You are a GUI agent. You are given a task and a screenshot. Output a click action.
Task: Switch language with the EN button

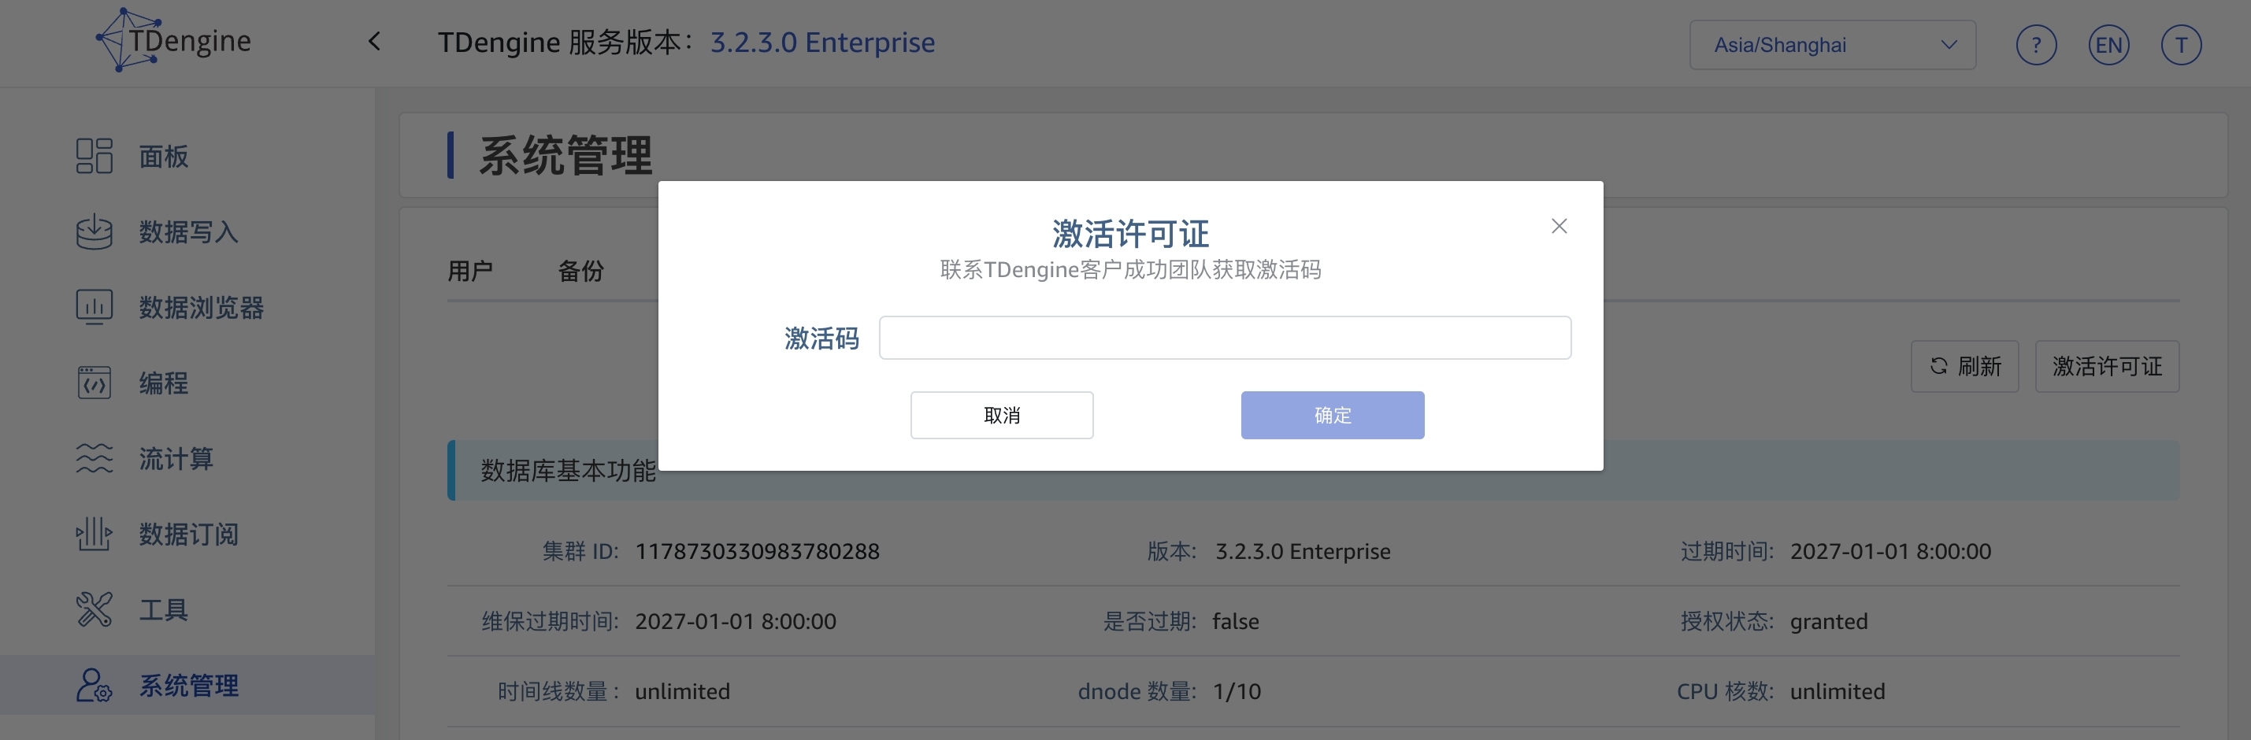point(2108,46)
